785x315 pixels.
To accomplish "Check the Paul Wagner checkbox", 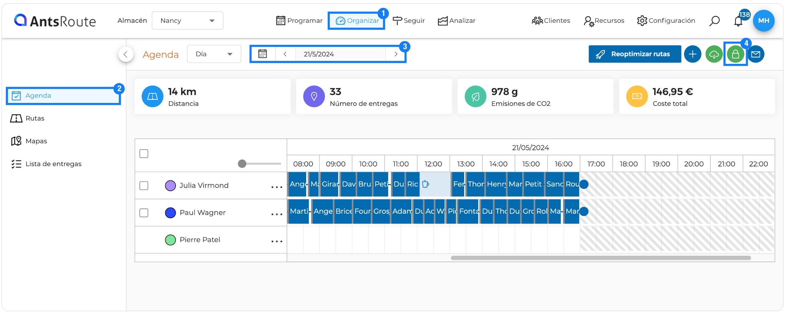I will (x=144, y=213).
